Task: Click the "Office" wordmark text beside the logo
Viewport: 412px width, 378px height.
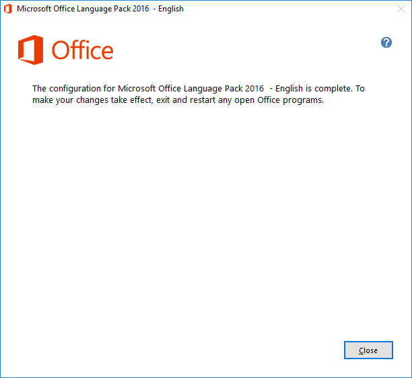Action: 82,50
